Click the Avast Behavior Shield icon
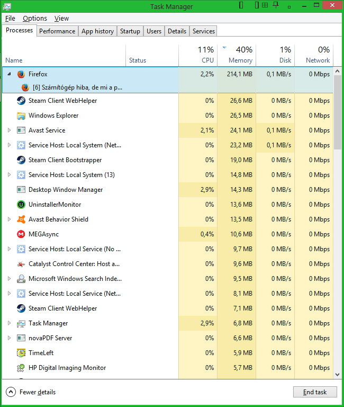 point(21,219)
